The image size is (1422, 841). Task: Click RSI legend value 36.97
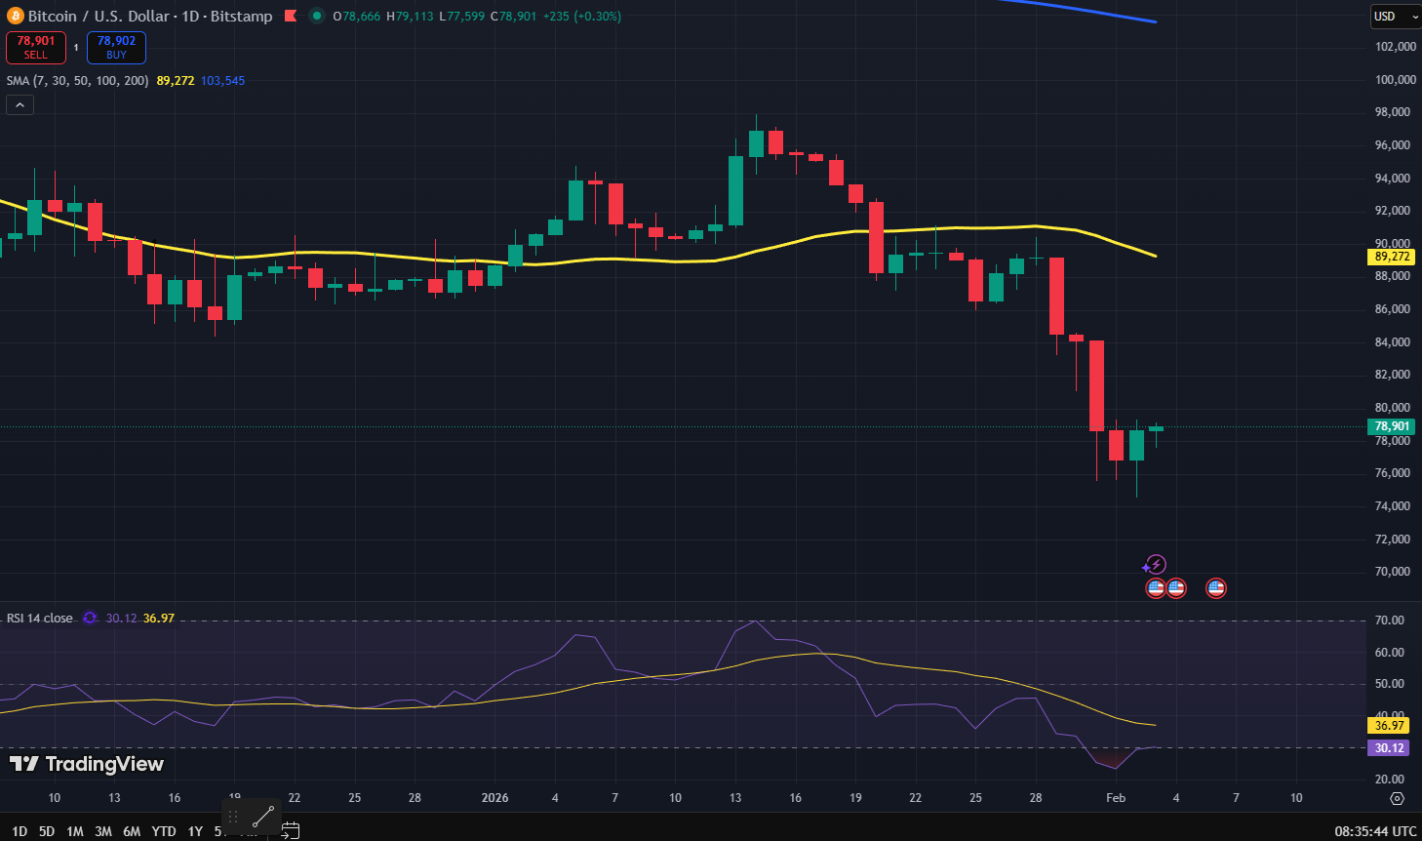[x=159, y=618]
